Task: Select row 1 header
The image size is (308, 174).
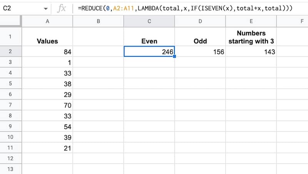Action: (x=10, y=36)
